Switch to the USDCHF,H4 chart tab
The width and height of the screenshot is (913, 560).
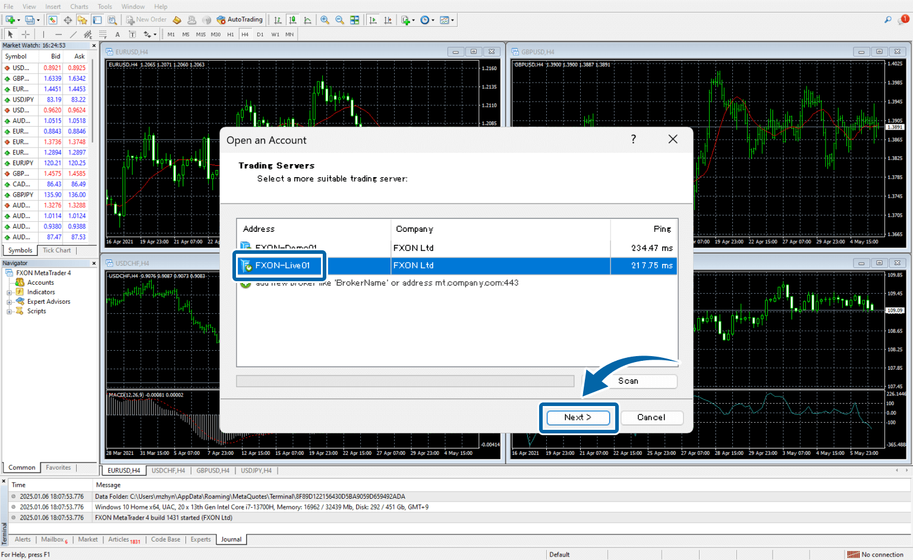click(168, 470)
